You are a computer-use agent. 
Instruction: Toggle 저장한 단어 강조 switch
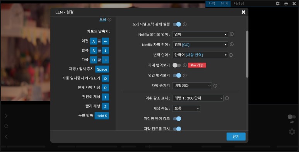point(177,119)
